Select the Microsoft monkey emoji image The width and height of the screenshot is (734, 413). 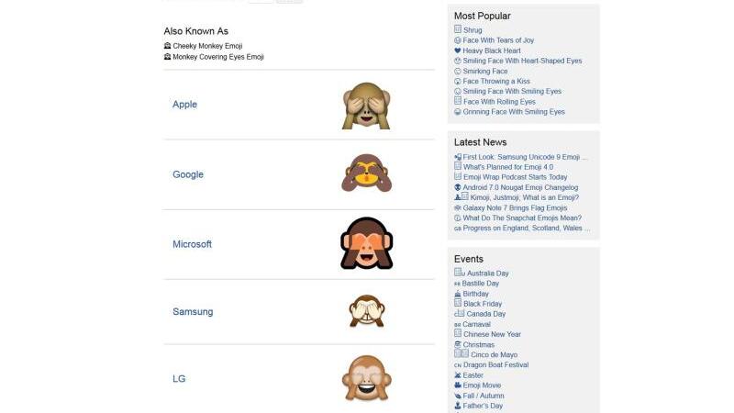click(x=366, y=243)
